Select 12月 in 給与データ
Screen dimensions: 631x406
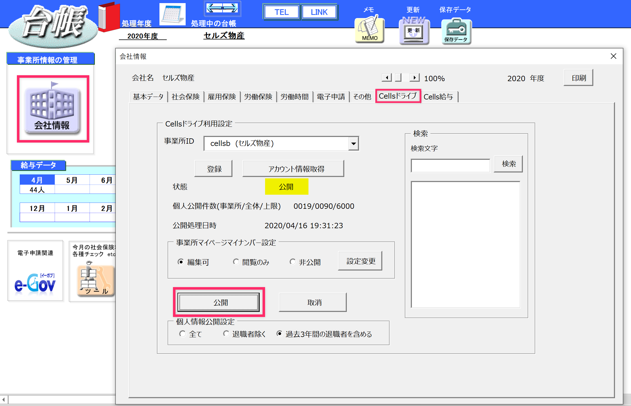tap(37, 208)
